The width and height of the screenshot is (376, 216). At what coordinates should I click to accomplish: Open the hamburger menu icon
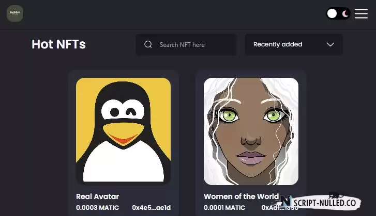(x=361, y=13)
